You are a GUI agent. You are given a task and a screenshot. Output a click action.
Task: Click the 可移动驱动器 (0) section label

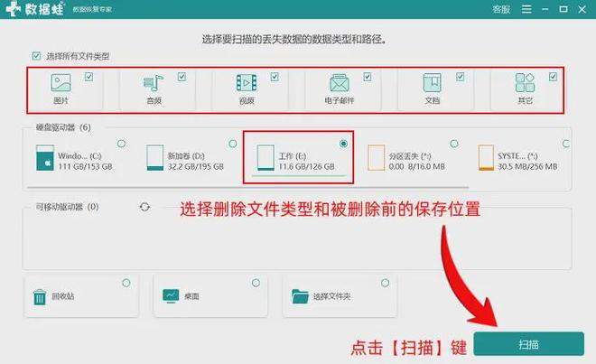pyautogui.click(x=68, y=207)
